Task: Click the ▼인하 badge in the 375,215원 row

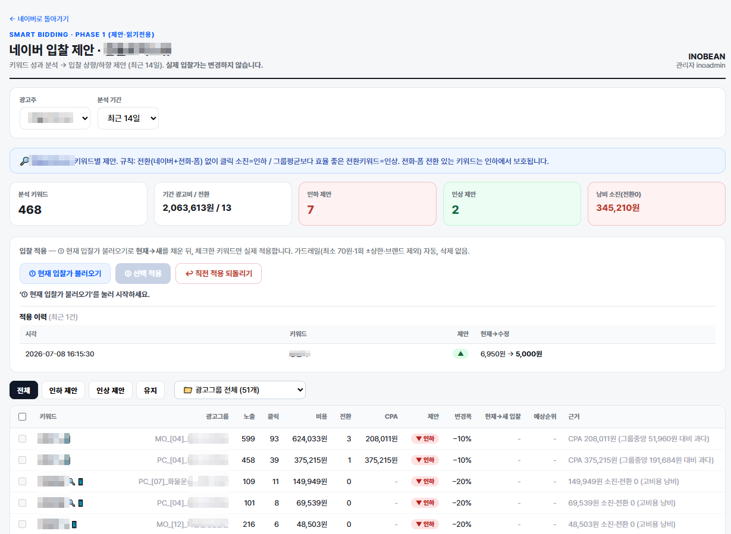Action: point(425,460)
